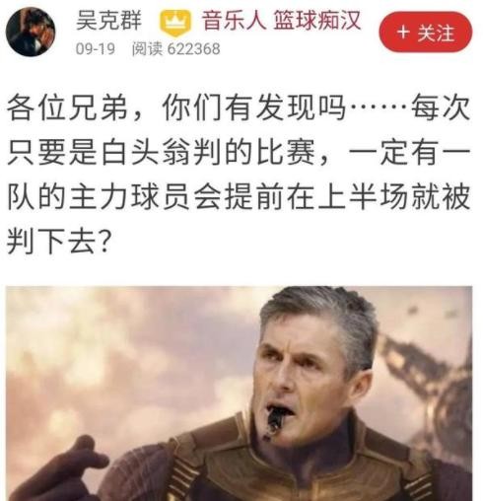The image size is (483, 501).
Task: Tap the yellow crown membership badge
Action: (x=175, y=23)
